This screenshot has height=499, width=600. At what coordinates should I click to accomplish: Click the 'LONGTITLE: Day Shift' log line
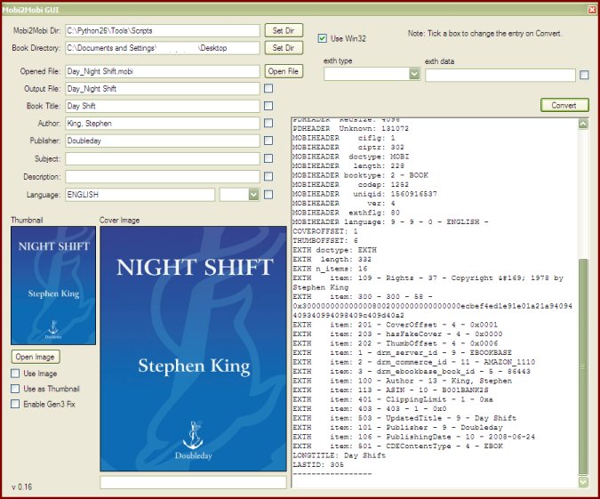(339, 455)
